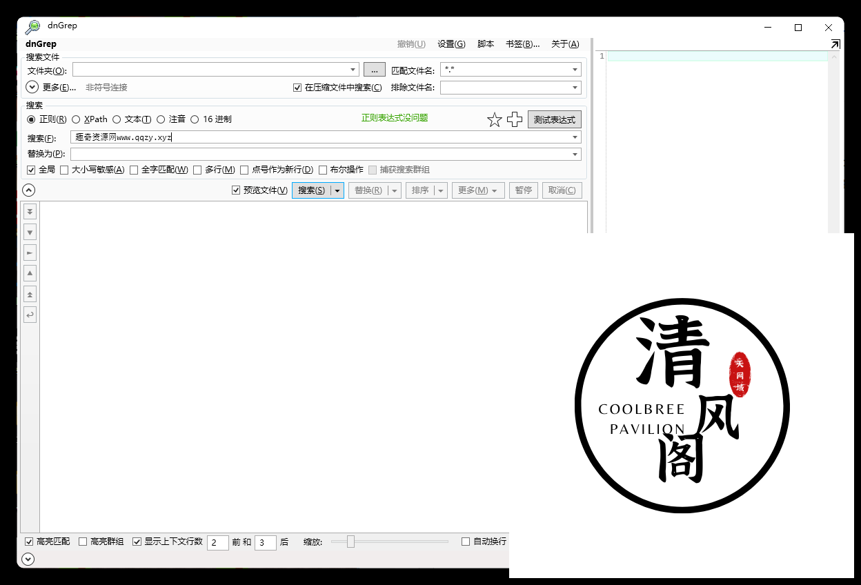
Task: Enable 自动换行 word wrap checkbox
Action: [x=466, y=542]
